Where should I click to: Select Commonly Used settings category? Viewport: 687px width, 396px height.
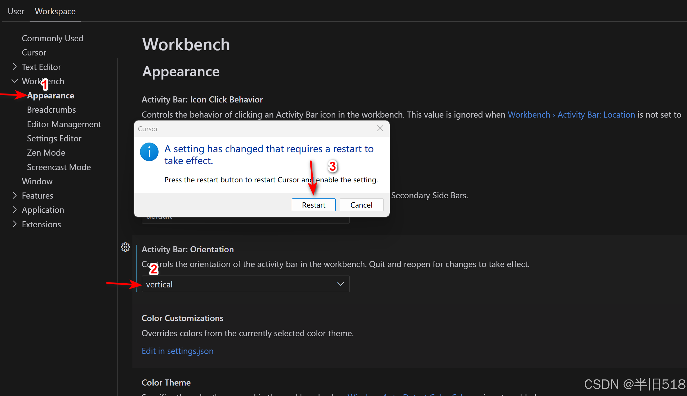coord(53,38)
